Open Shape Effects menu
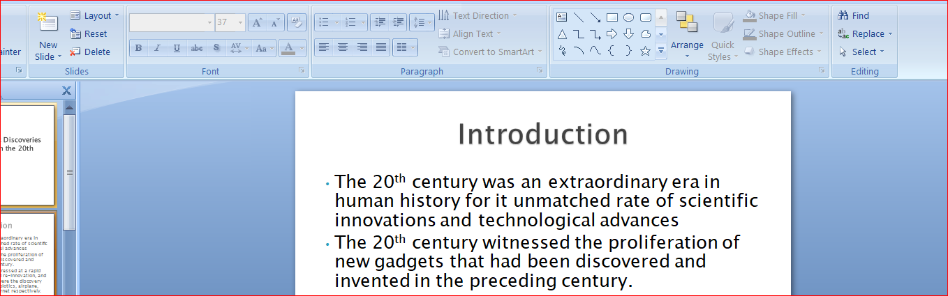Image resolution: width=948 pixels, height=296 pixels. pos(783,52)
